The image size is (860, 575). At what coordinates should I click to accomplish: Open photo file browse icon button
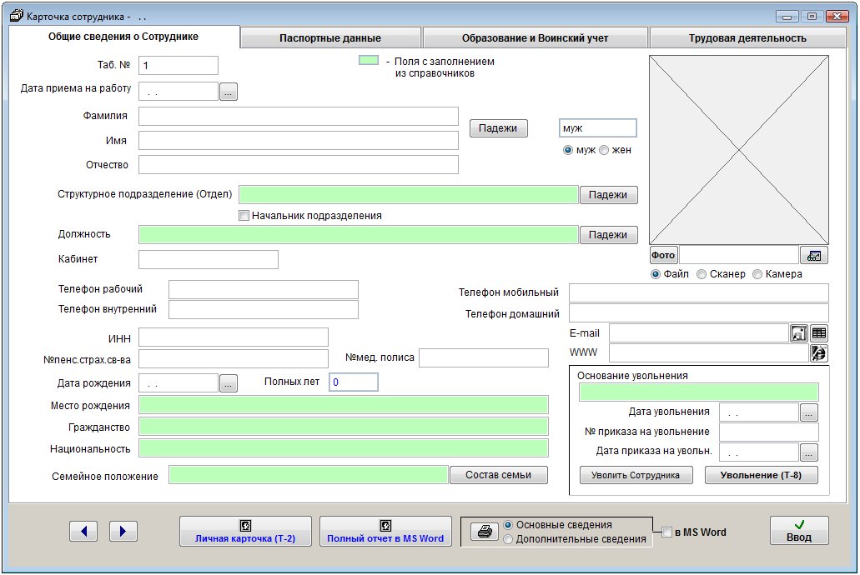[814, 256]
